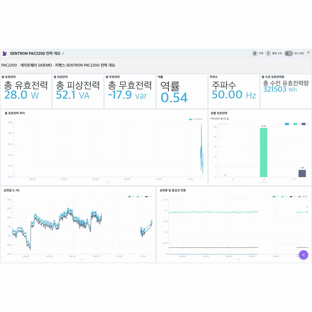Toggle L2 legend in phase current chart
The width and height of the screenshot is (312, 312).
[x=284, y=196]
